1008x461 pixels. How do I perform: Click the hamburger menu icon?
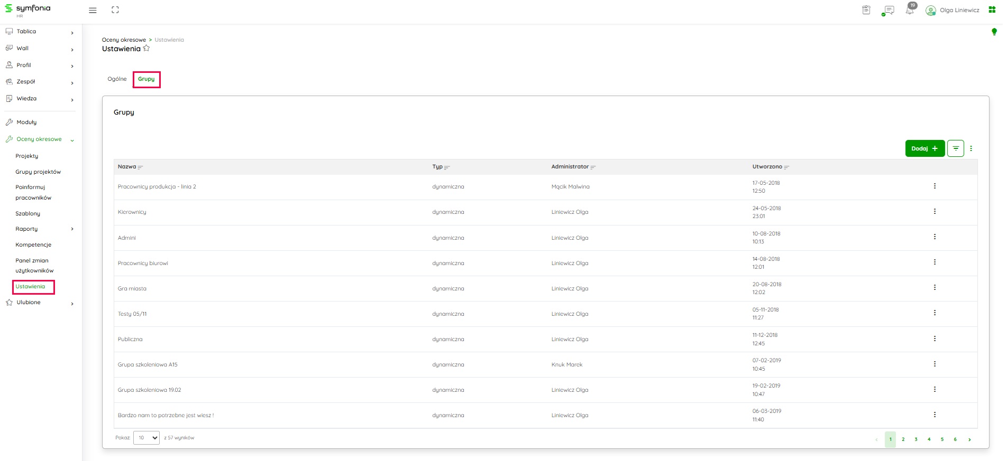pyautogui.click(x=93, y=10)
